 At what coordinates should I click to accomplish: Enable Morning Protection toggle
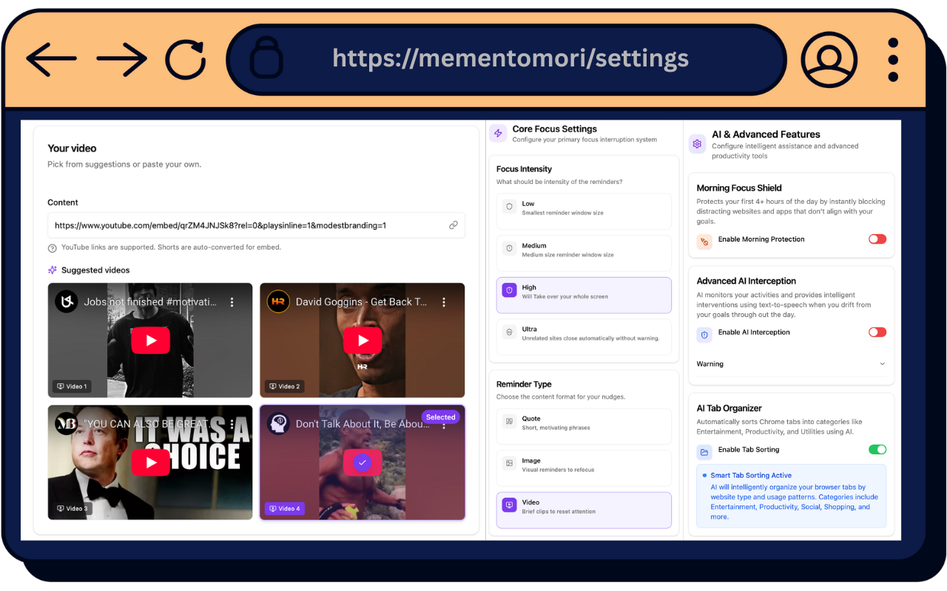pos(877,239)
